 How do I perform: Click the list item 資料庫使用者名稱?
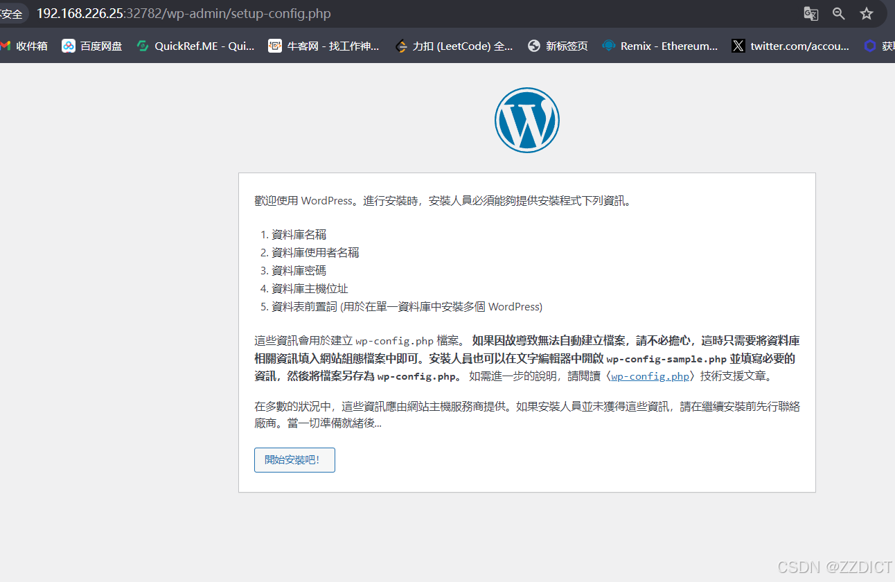point(315,252)
